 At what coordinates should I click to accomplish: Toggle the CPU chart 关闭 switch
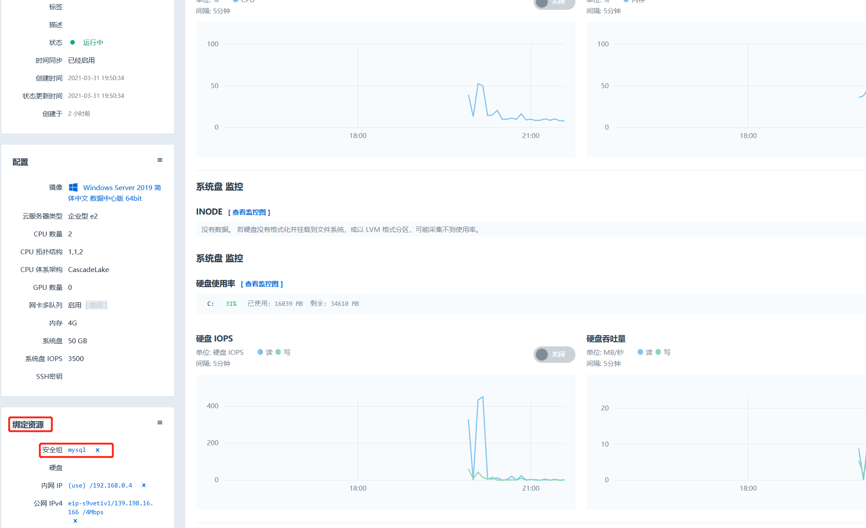click(x=554, y=3)
